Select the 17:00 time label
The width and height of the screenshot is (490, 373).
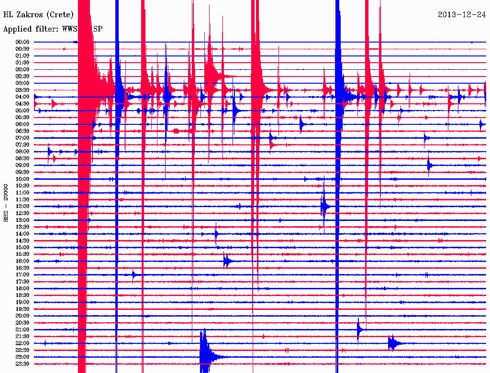click(x=22, y=275)
